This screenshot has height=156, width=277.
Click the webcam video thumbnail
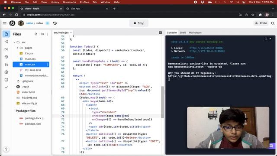[228, 127]
